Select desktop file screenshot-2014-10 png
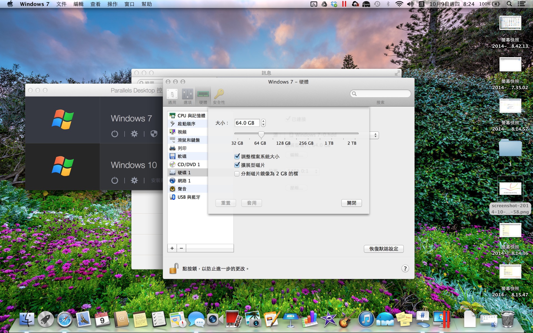The width and height of the screenshot is (533, 333). pyautogui.click(x=510, y=195)
